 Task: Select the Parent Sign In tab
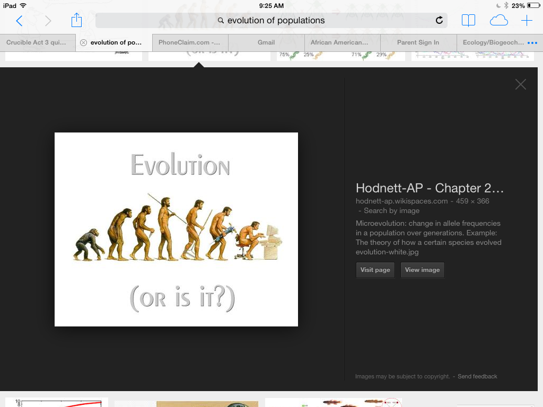[418, 42]
